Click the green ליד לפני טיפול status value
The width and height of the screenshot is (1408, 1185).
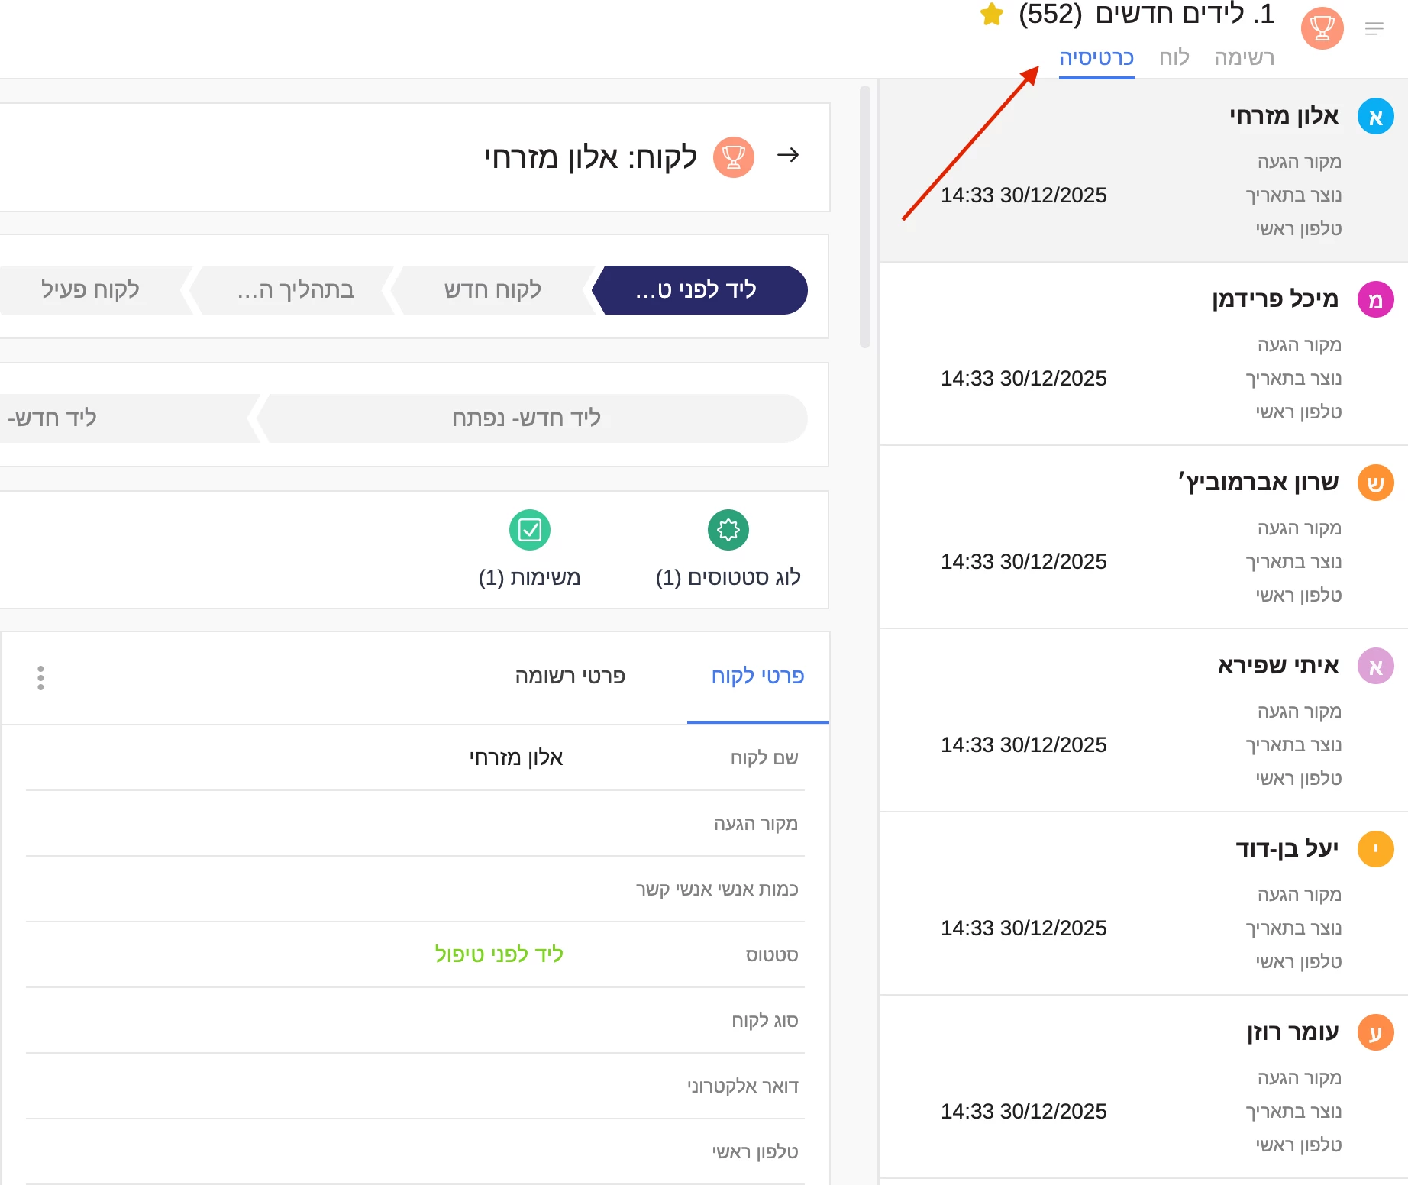coord(499,954)
